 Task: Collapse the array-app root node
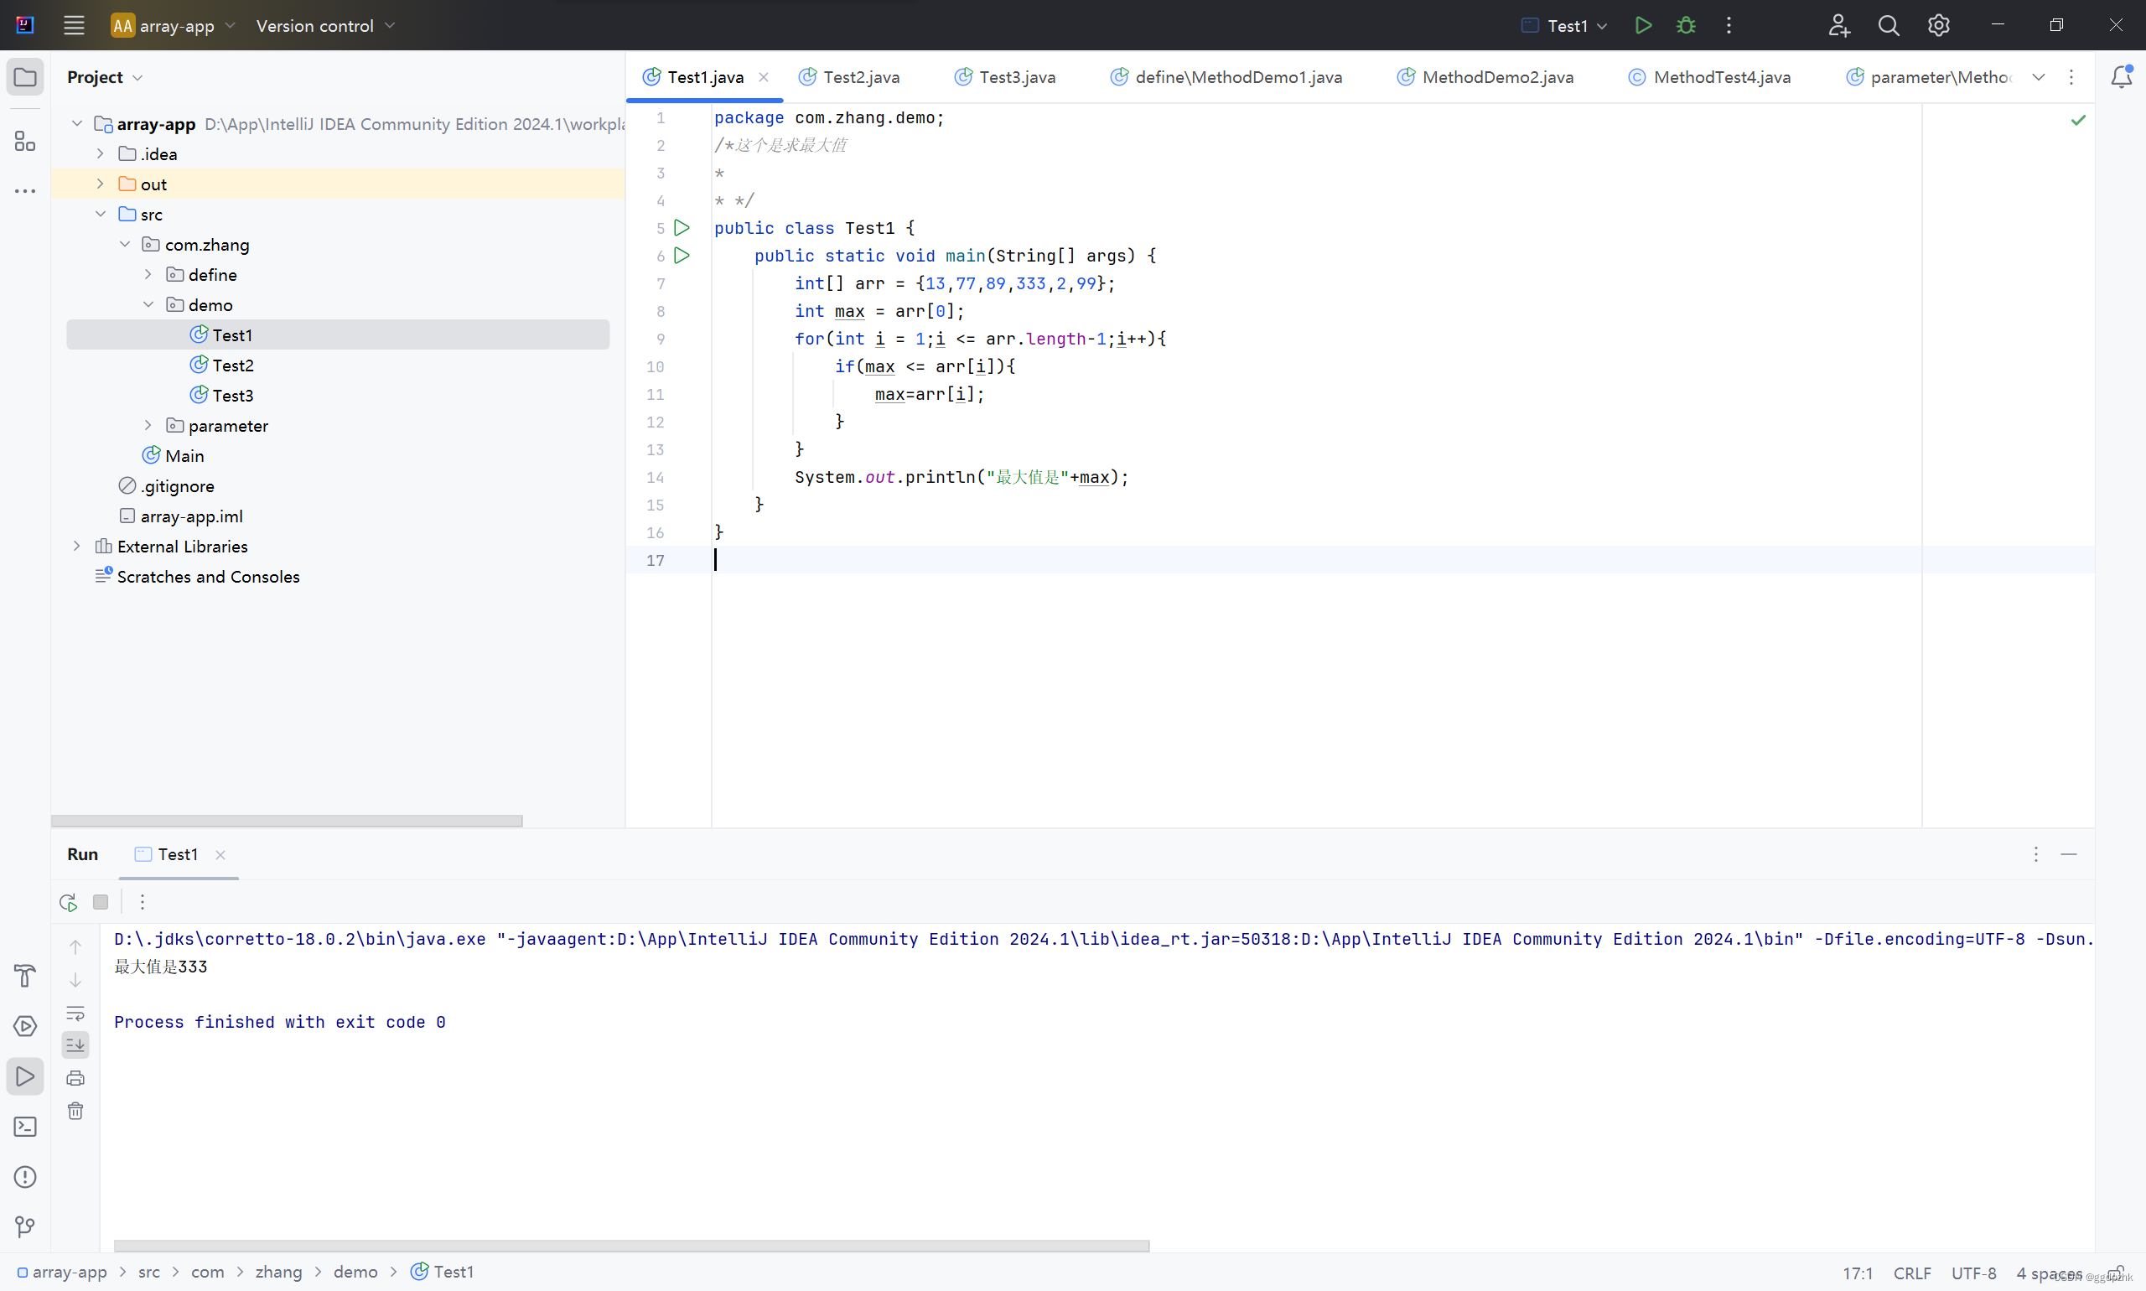[76, 123]
